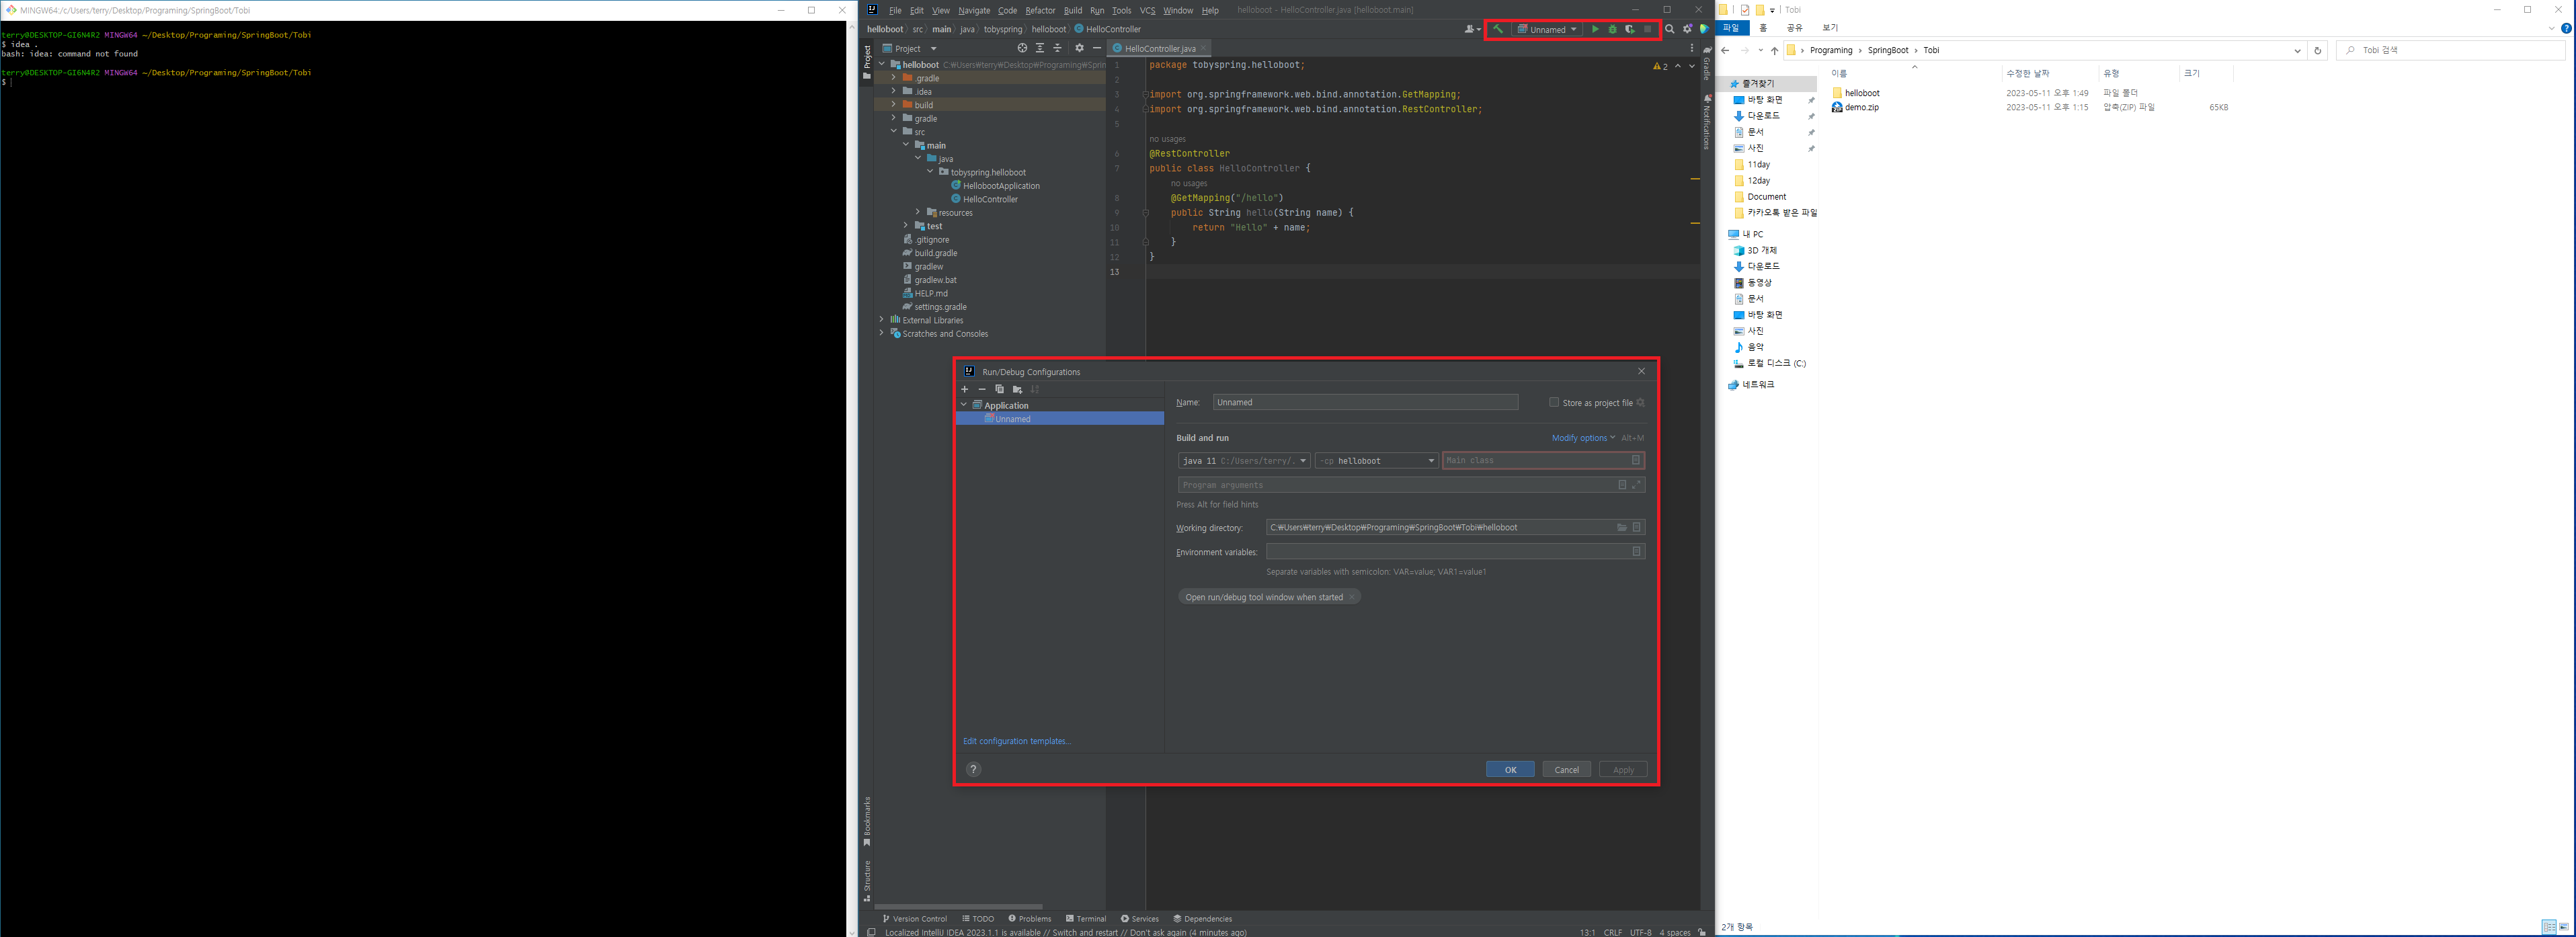
Task: Expand the resources folder in Project tree
Action: point(918,212)
